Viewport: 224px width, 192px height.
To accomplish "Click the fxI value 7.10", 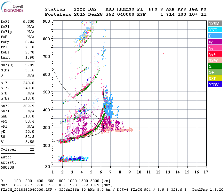I will click(30, 47).
